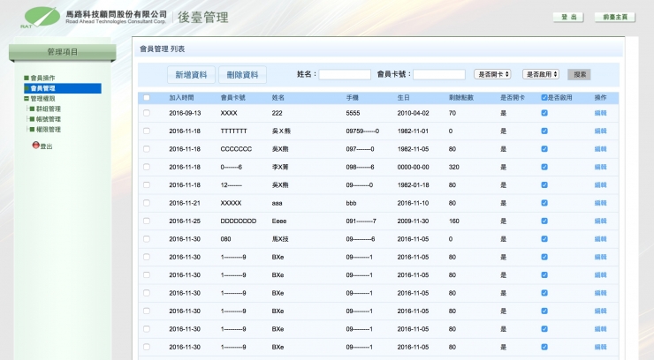
Task: Click the 姓名 search input field
Action: pos(345,74)
